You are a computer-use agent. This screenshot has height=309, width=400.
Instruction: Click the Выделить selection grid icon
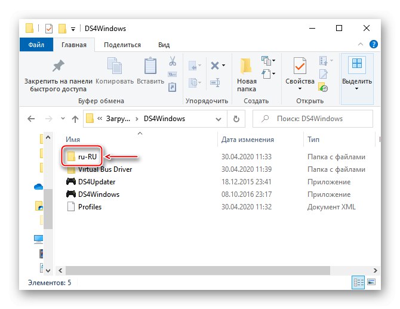[356, 63]
